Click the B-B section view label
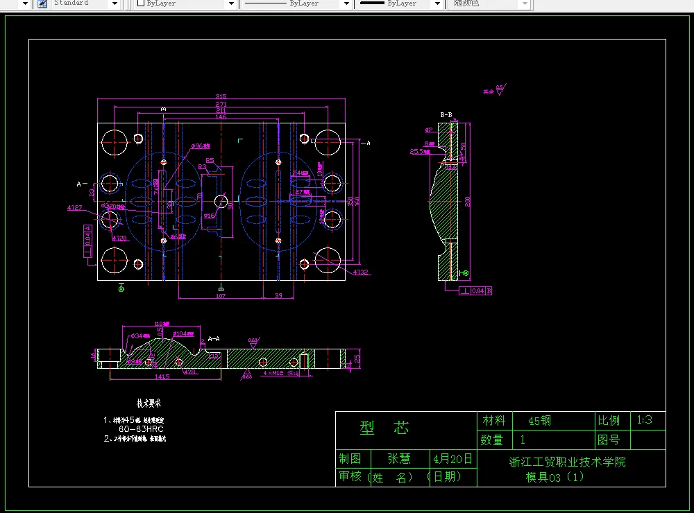Image resolution: width=694 pixels, height=513 pixels. click(446, 114)
